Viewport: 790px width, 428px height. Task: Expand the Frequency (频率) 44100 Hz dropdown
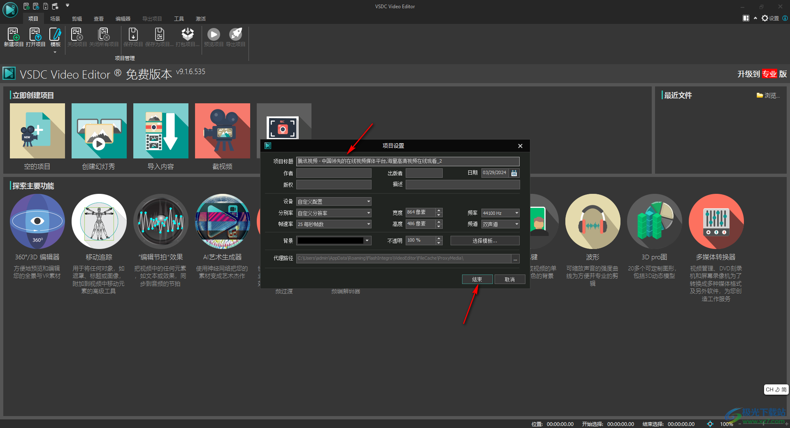(x=516, y=213)
